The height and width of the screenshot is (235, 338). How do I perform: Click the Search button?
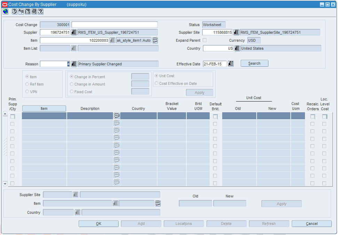[x=254, y=63]
